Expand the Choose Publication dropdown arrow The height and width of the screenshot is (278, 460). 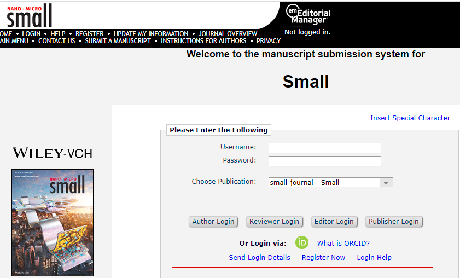386,183
